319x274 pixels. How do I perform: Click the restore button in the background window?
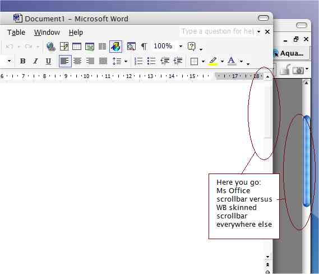296,39
